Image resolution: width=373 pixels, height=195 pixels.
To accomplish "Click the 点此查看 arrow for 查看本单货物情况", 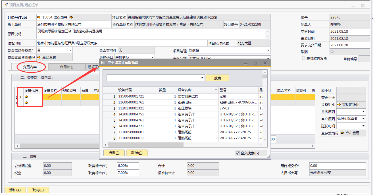I will 39,57.
